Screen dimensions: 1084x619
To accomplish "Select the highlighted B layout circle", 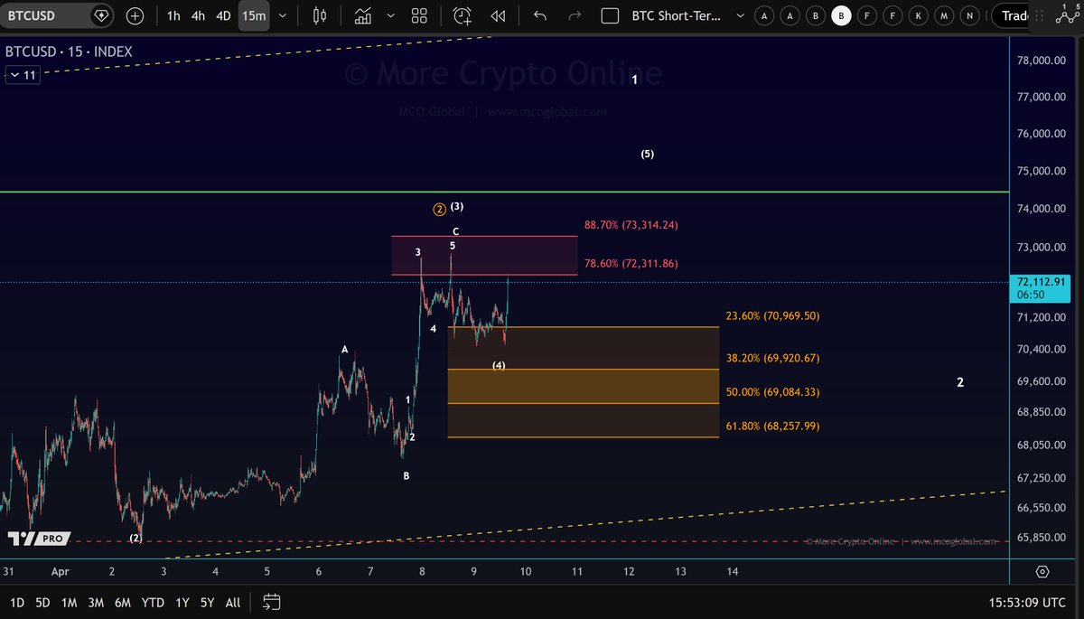I will pyautogui.click(x=841, y=15).
